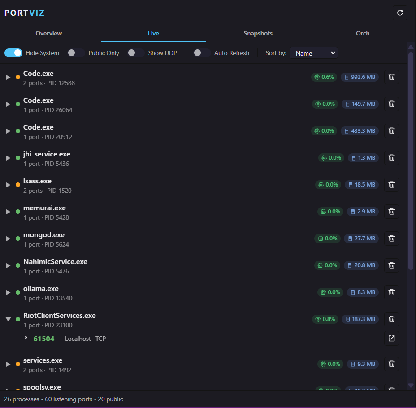
Task: Switch to the Snapshots tab
Action: 258,33
